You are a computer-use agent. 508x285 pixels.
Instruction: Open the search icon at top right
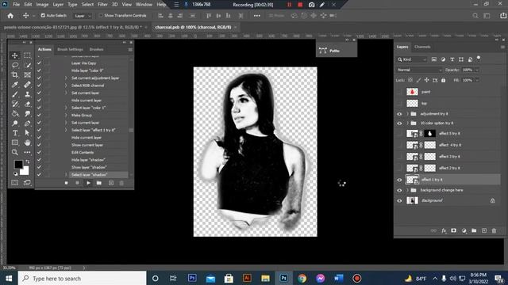(475, 16)
